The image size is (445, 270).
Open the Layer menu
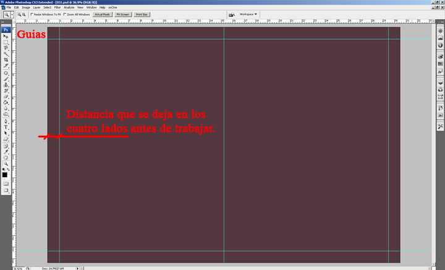click(x=36, y=7)
